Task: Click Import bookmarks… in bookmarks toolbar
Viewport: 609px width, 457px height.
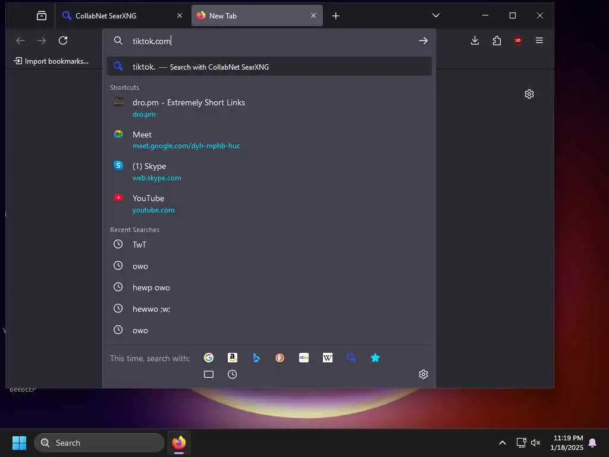Action: 51,61
